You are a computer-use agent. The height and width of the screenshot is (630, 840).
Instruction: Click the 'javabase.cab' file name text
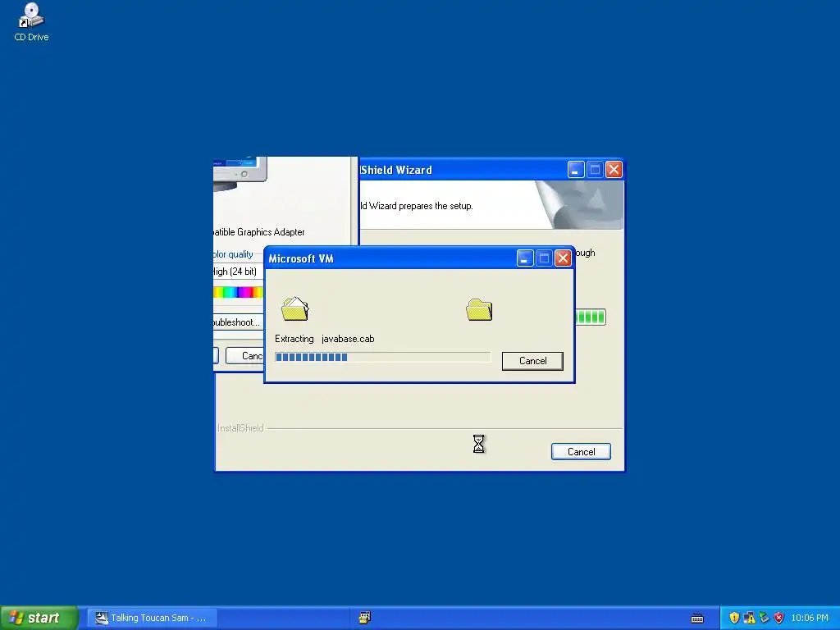point(348,339)
